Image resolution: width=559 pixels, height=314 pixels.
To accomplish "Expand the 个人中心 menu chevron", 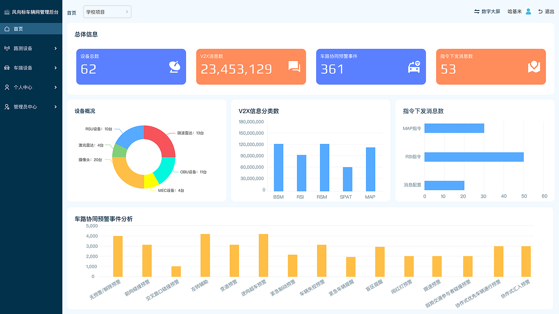I will pos(55,87).
